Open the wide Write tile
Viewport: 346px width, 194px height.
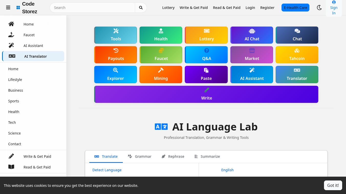click(206, 94)
